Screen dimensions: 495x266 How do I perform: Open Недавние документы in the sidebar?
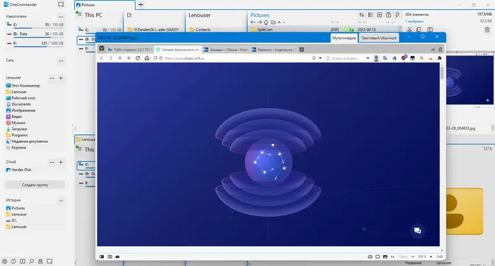(27, 142)
